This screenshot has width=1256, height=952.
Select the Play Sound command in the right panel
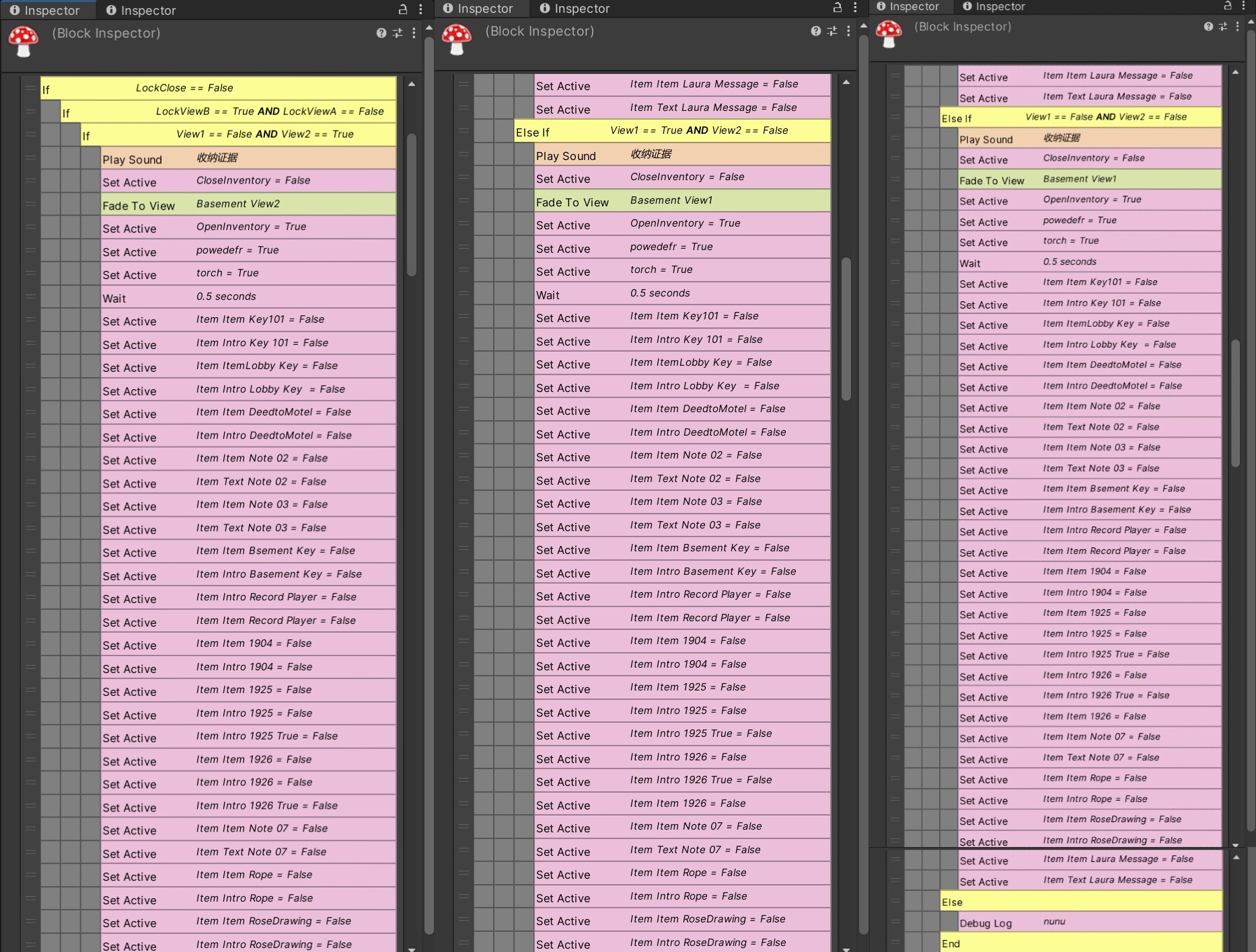click(1090, 138)
